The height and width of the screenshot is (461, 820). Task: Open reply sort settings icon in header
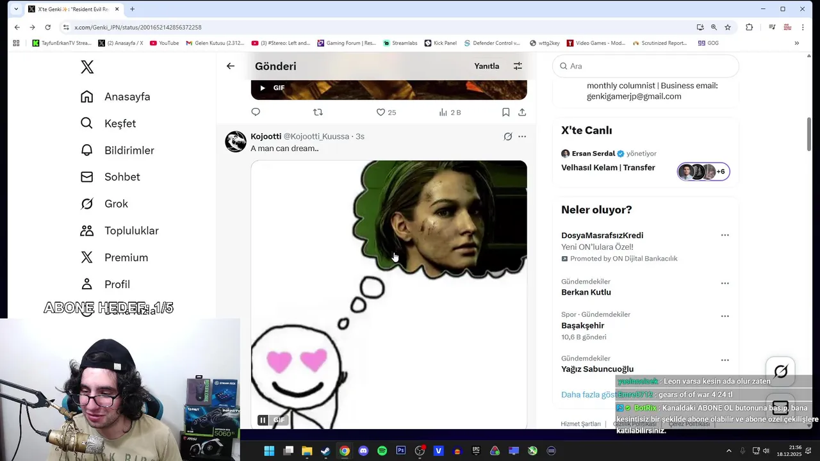coord(518,66)
